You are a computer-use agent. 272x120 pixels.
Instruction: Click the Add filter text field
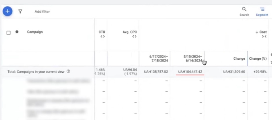pos(42,12)
